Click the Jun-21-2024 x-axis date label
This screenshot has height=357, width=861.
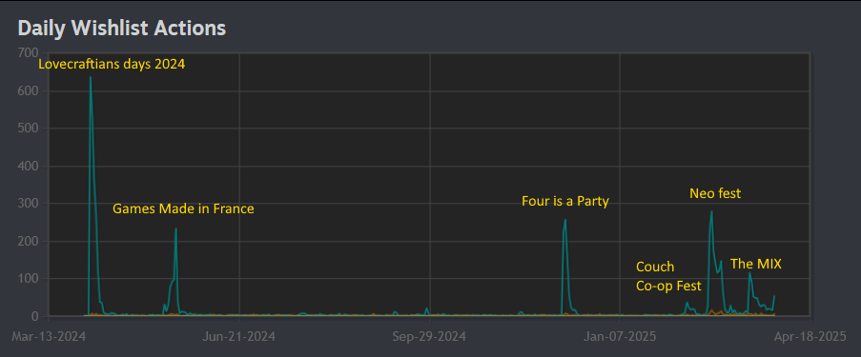pos(239,336)
